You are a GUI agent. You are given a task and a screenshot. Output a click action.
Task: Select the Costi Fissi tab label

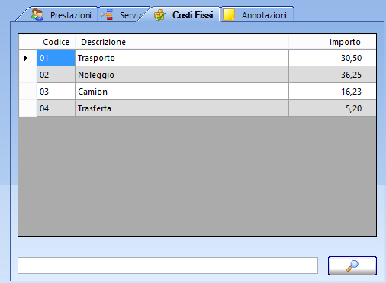tap(193, 15)
